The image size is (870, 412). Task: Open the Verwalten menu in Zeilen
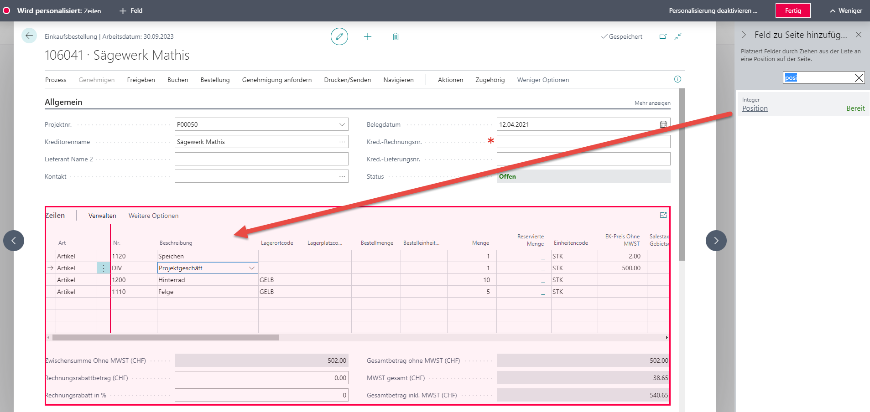(102, 216)
